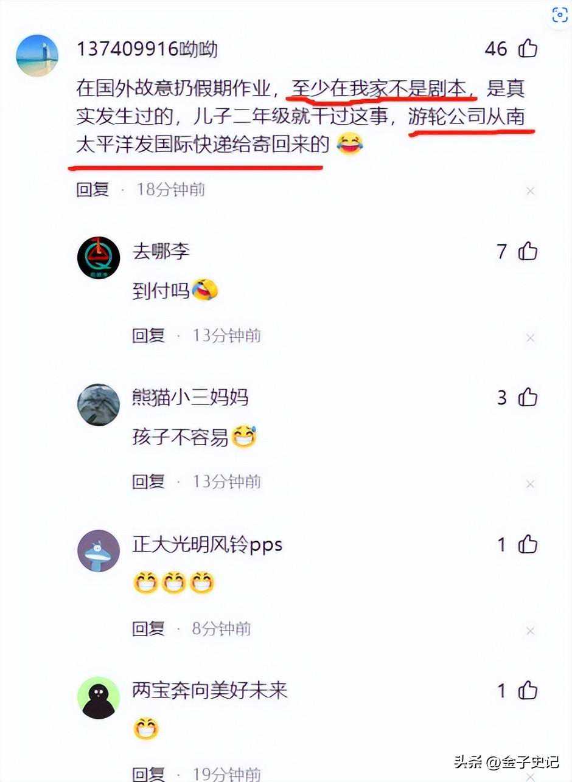Image resolution: width=572 pixels, height=782 pixels.
Task: Open username 正大光明风铃pps profile link
Action: [x=208, y=544]
